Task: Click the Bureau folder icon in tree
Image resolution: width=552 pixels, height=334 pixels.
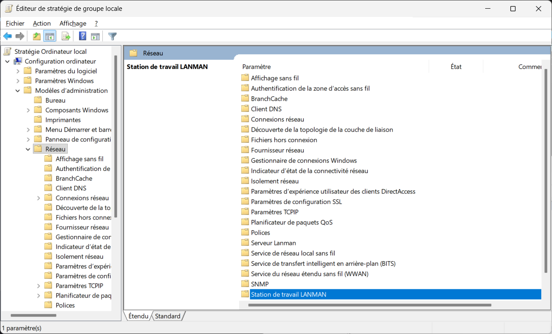Action: pyautogui.click(x=38, y=100)
